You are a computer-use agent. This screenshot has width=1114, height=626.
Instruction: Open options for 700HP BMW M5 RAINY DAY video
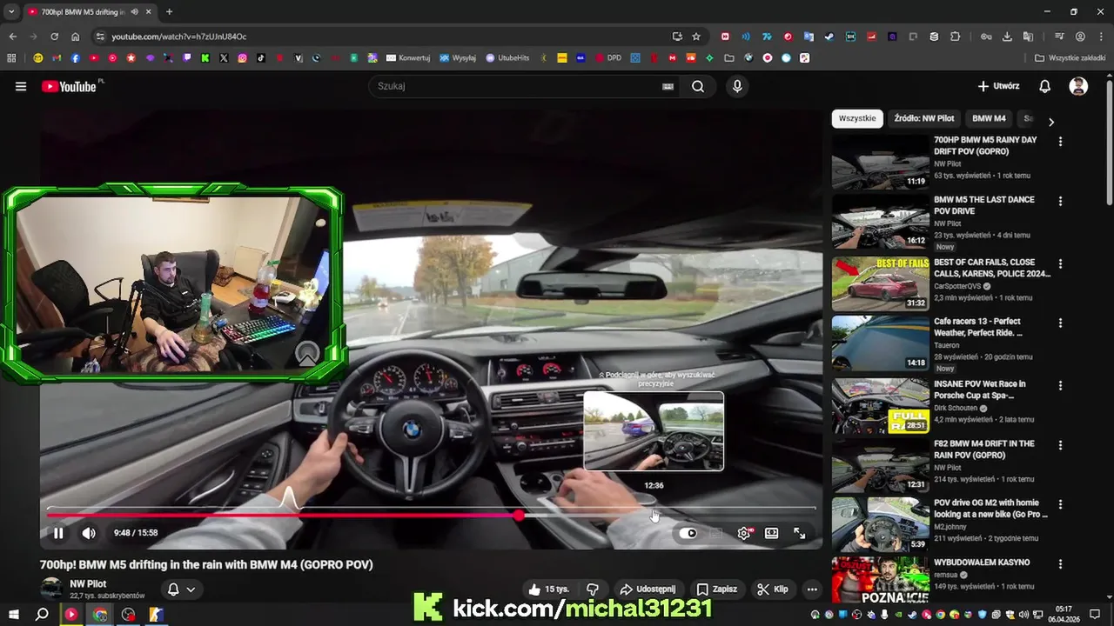tap(1060, 141)
